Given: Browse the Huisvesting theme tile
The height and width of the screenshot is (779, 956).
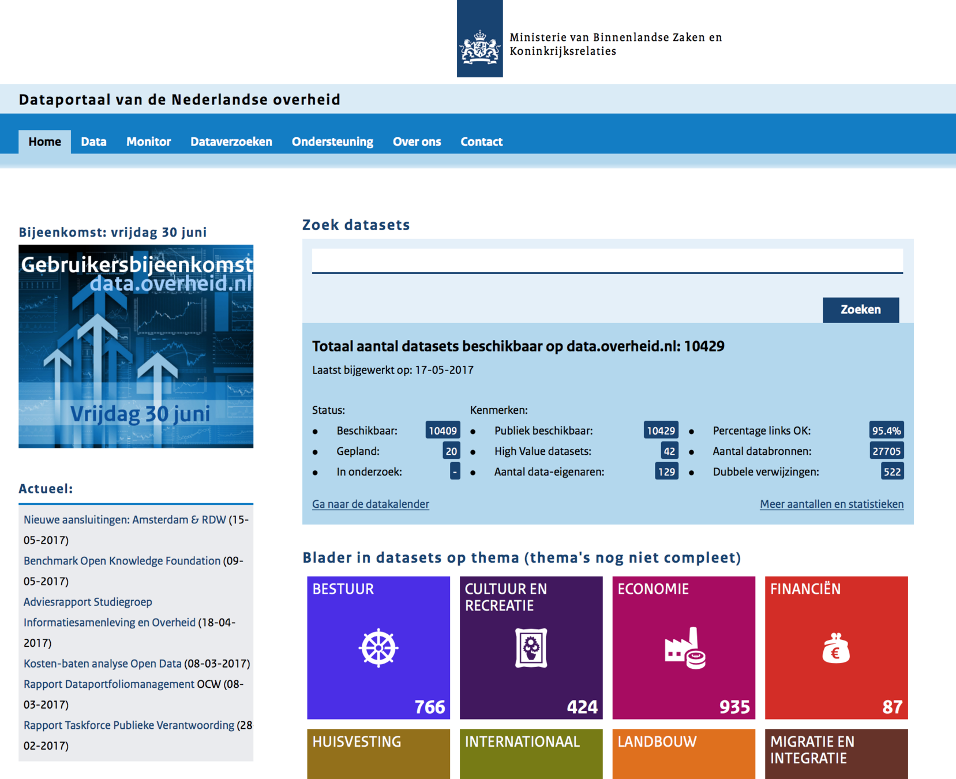Looking at the screenshot, I should [x=378, y=754].
